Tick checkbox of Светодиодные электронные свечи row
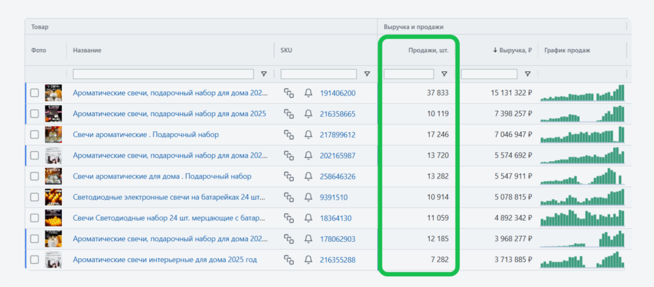Screen dimensions: 654x287 pos(34,198)
